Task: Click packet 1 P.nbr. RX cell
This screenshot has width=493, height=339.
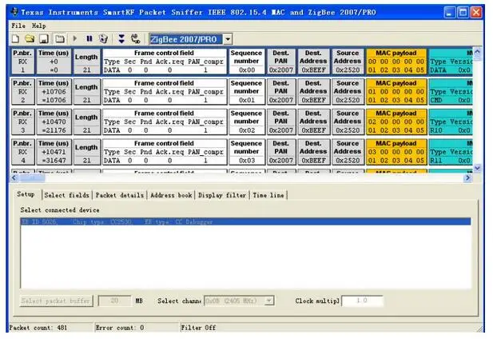Action: click(22, 62)
